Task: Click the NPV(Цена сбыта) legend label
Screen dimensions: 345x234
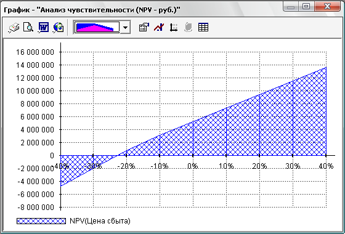Action: [100, 221]
